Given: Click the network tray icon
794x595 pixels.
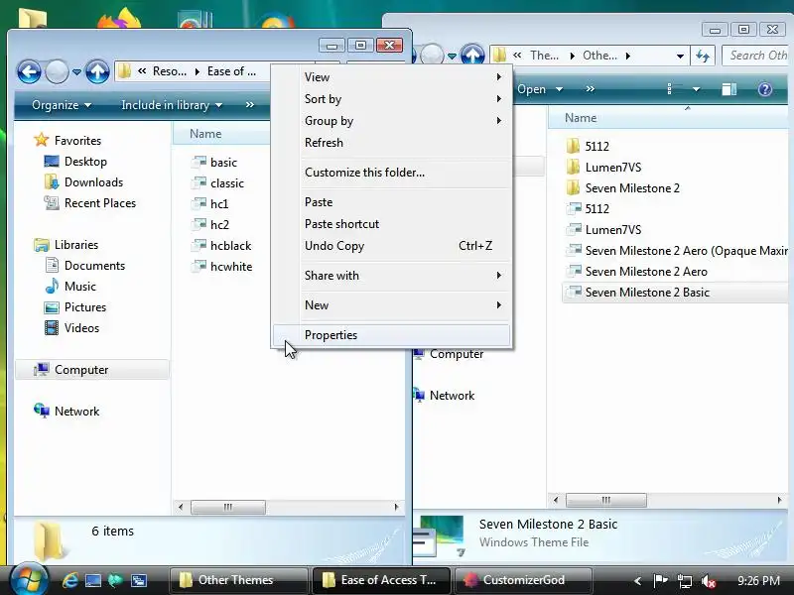Looking at the screenshot, I should (685, 581).
